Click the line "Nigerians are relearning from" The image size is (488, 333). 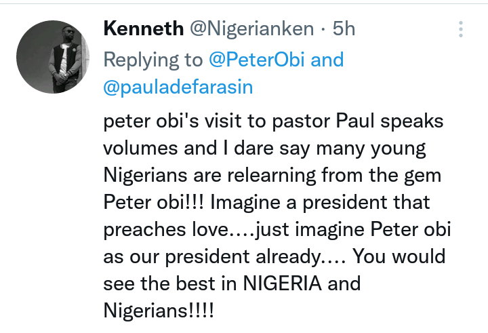pyautogui.click(x=272, y=176)
